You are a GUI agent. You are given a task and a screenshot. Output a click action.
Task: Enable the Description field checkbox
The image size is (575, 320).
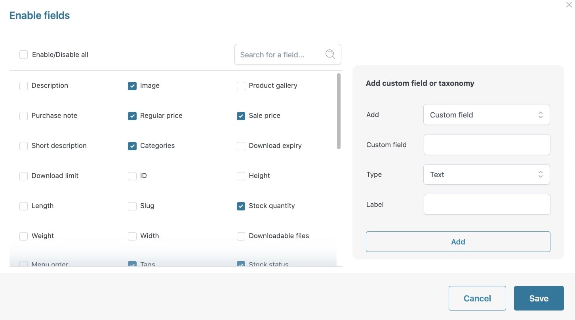click(x=24, y=86)
